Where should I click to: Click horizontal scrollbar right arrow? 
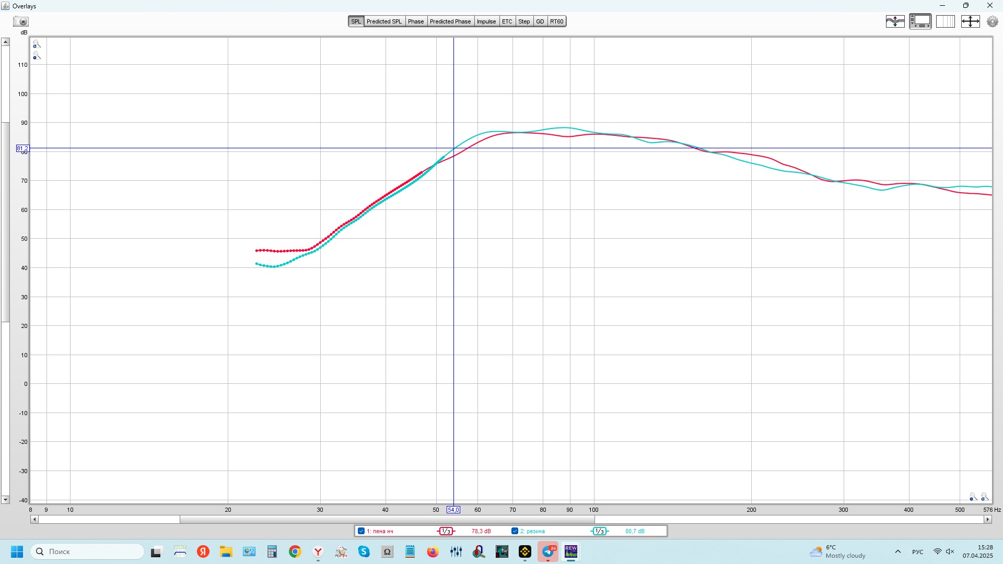pyautogui.click(x=987, y=519)
